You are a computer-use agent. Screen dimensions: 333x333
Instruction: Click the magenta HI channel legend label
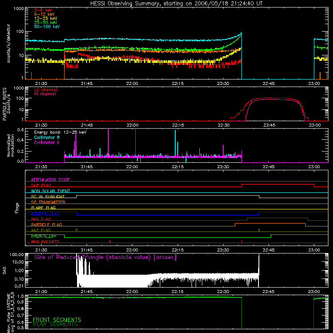[45, 94]
